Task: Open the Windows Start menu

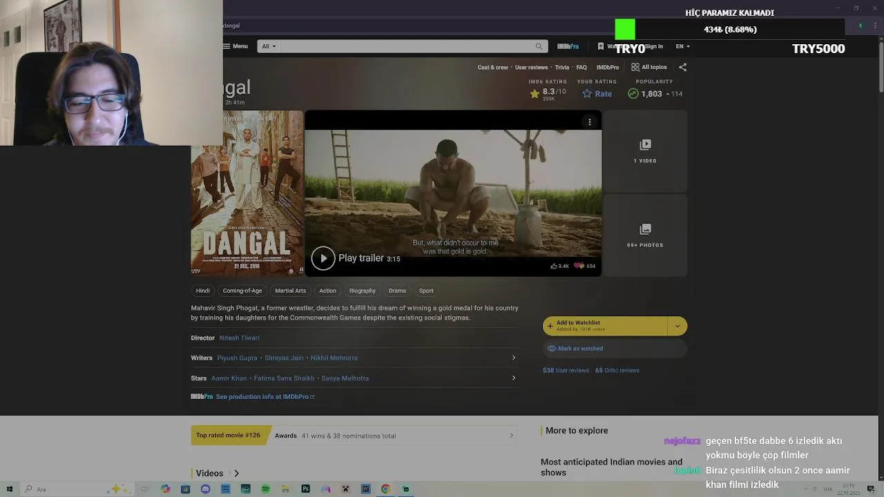Action: point(10,489)
